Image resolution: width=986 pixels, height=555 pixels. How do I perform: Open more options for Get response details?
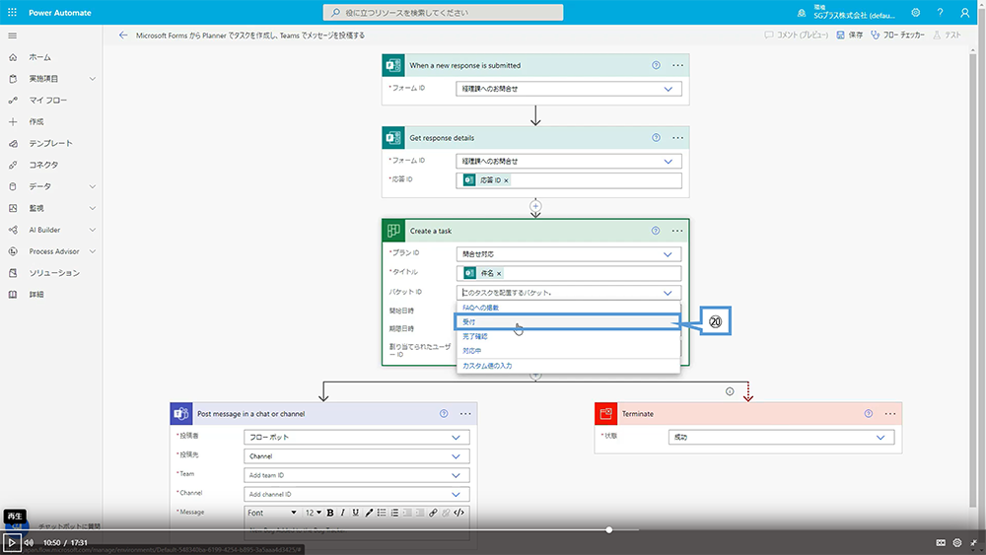pos(677,138)
